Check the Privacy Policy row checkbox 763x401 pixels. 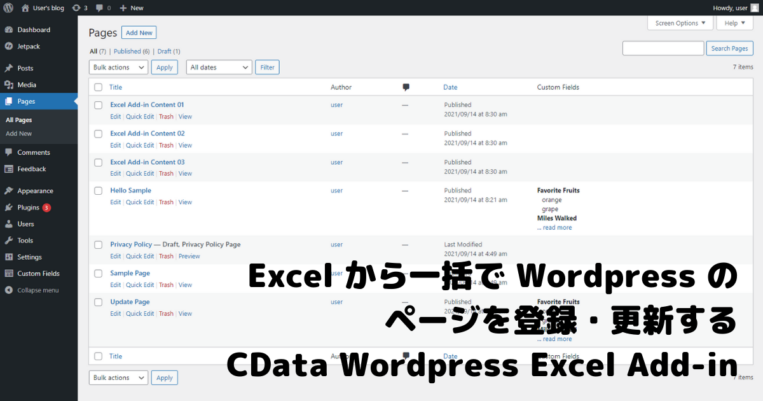pos(99,244)
